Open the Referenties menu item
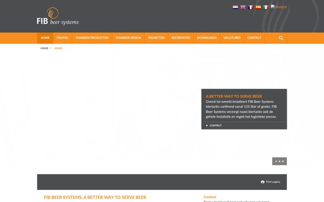Image resolution: width=324 pixels, height=202 pixels. pyautogui.click(x=180, y=38)
